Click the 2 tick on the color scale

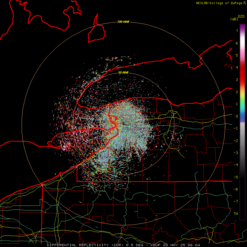coord(237,92)
